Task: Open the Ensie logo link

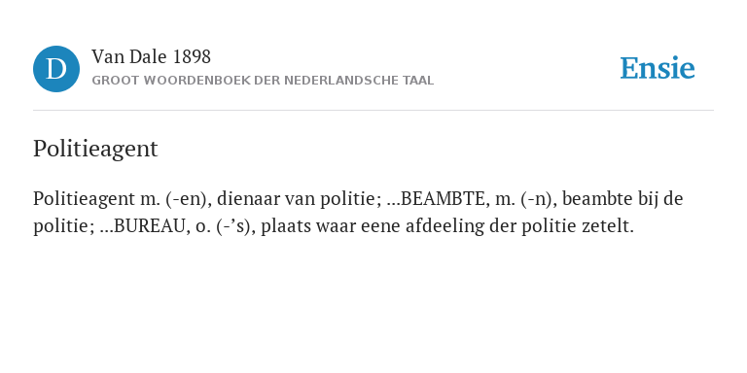Action: coord(657,69)
